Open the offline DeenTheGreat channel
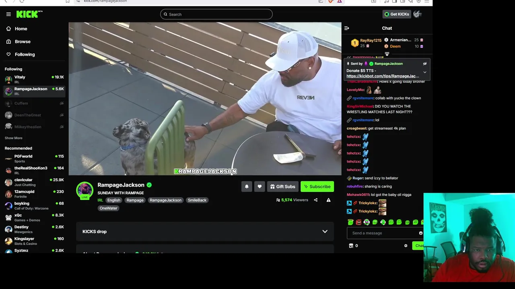The width and height of the screenshot is (515, 289). pos(34,115)
